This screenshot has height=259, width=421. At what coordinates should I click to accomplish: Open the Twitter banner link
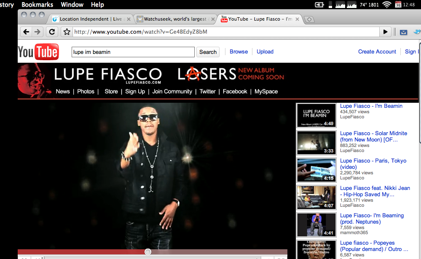tap(207, 91)
